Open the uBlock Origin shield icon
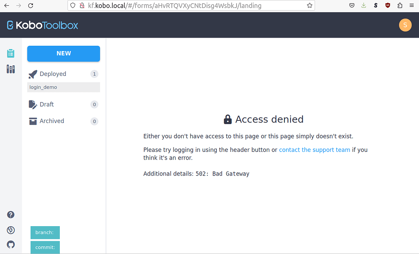 pyautogui.click(x=387, y=5)
